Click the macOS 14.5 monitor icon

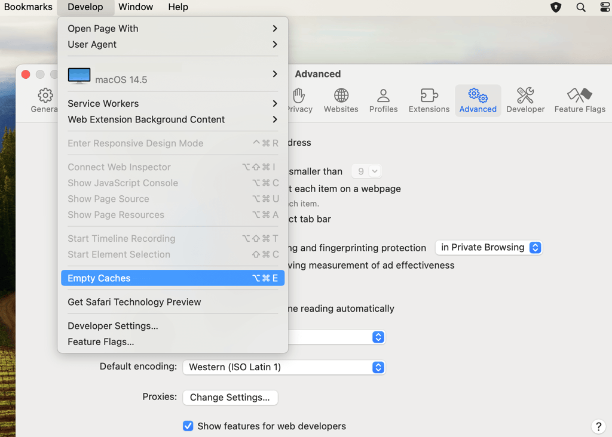pos(79,76)
